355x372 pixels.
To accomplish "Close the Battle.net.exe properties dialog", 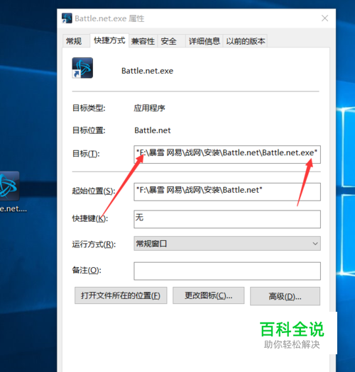I will pyautogui.click(x=324, y=18).
